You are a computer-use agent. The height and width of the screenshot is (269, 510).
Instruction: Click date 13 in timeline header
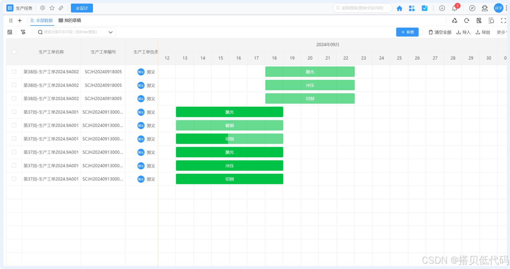point(185,58)
